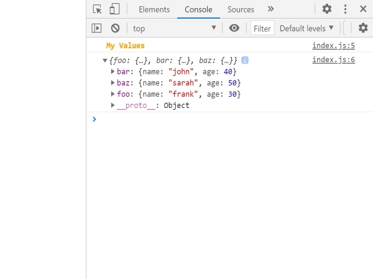This screenshot has height=279, width=373.
Task: Create live expression with the eye icon
Action: 234,28
